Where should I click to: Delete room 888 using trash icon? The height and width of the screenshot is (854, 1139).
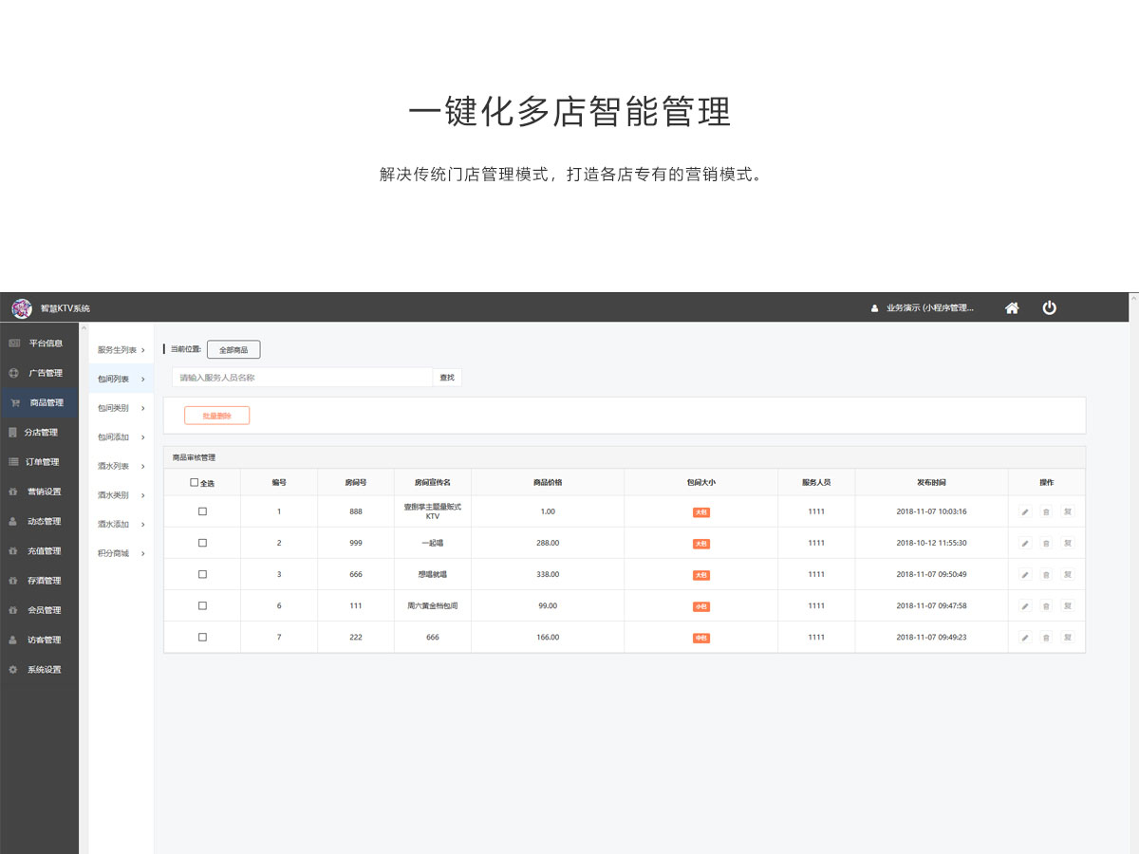coord(1046,511)
